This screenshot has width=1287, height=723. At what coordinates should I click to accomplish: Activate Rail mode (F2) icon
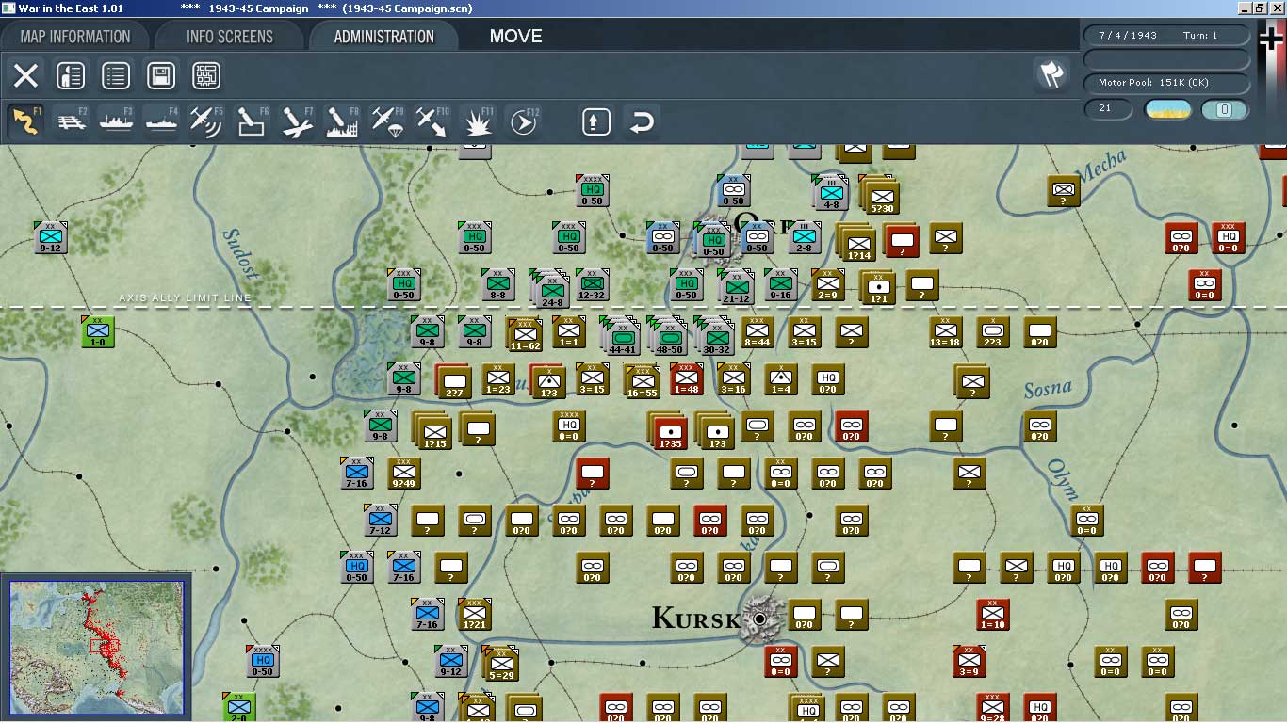tap(71, 121)
